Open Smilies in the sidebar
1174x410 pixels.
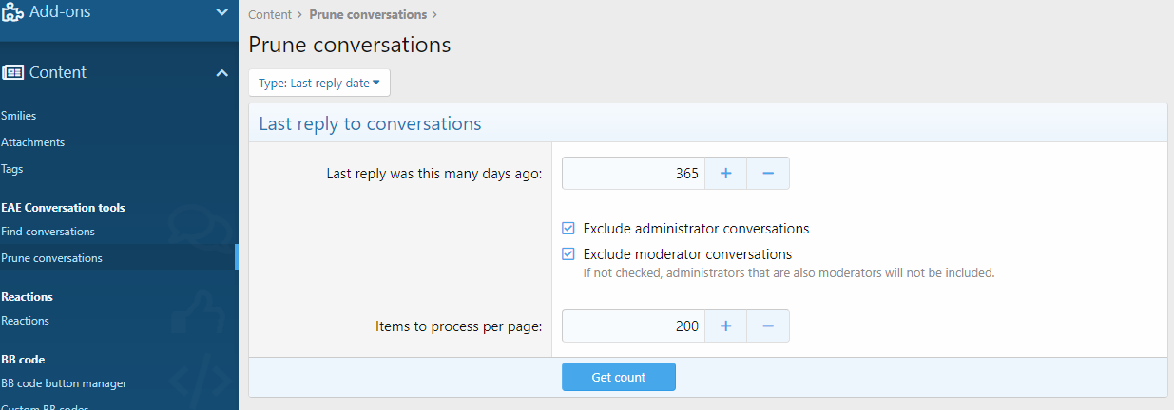(x=19, y=116)
